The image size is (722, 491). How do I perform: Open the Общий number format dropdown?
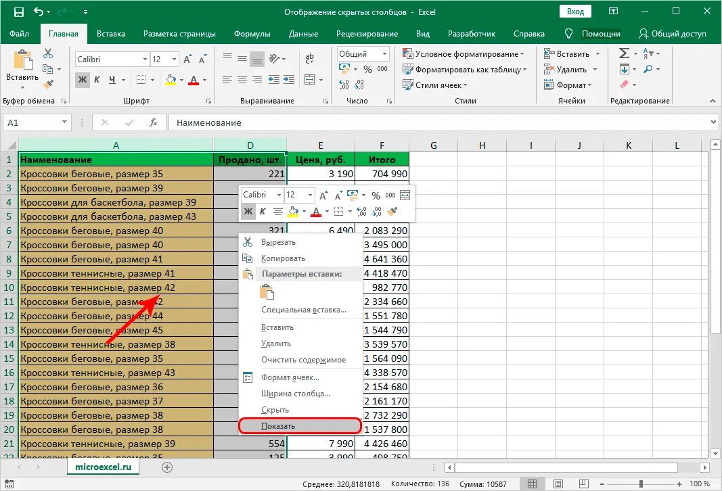pyautogui.click(x=384, y=54)
